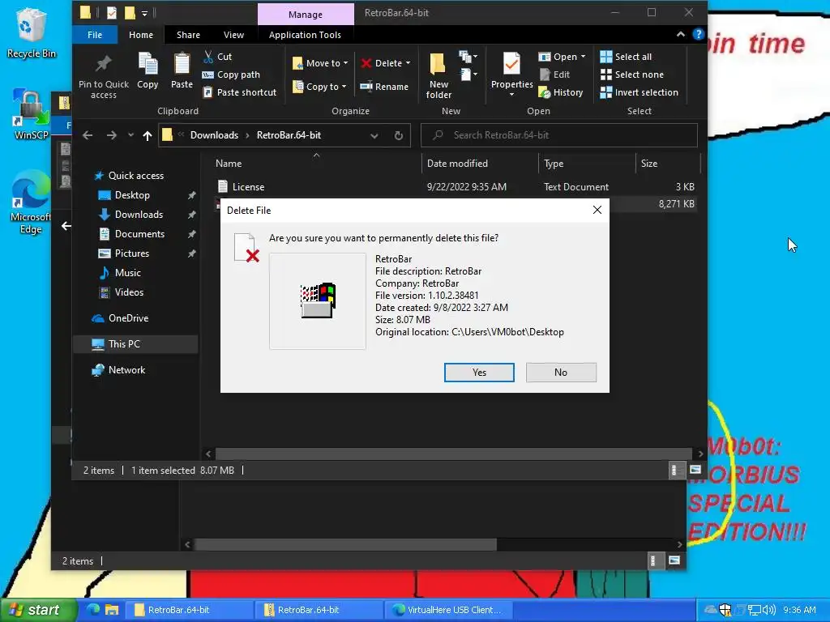830x622 pixels.
Task: Choose Copy path in the ribbon
Action: (x=231, y=75)
